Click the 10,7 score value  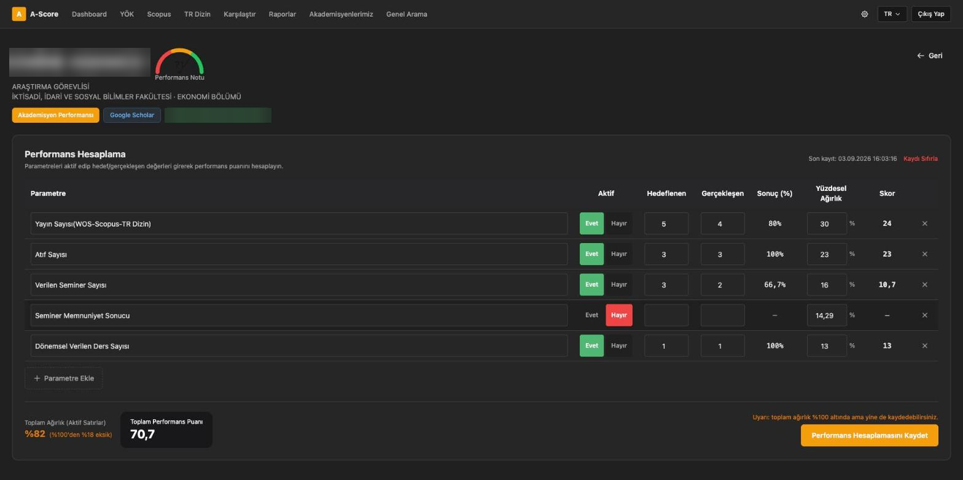(x=887, y=285)
